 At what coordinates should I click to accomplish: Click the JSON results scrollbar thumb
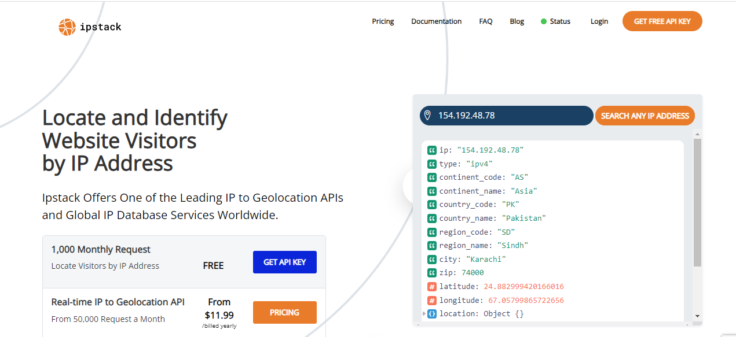[x=697, y=202]
